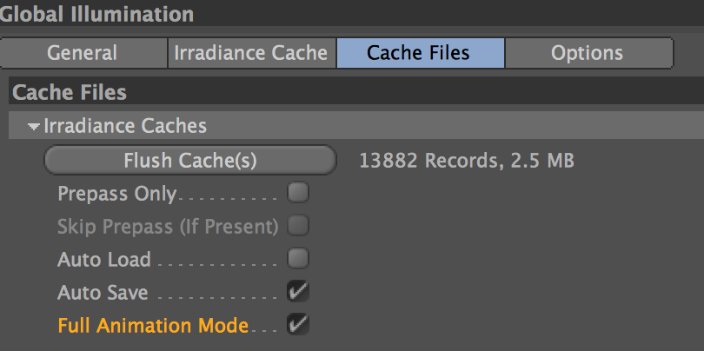Image resolution: width=704 pixels, height=351 pixels.
Task: Toggle the Skip Prepass (If Present) checkbox
Action: [x=297, y=226]
